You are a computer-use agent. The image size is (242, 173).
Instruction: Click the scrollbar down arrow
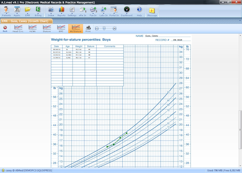tap(240, 166)
